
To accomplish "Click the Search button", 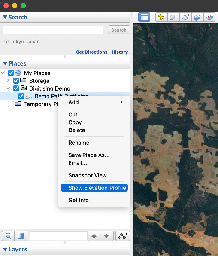I will (x=119, y=30).
